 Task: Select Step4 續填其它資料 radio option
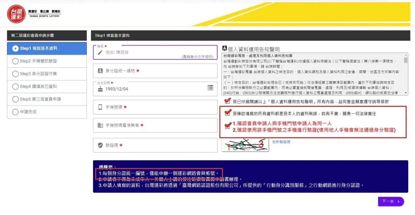click(15, 87)
